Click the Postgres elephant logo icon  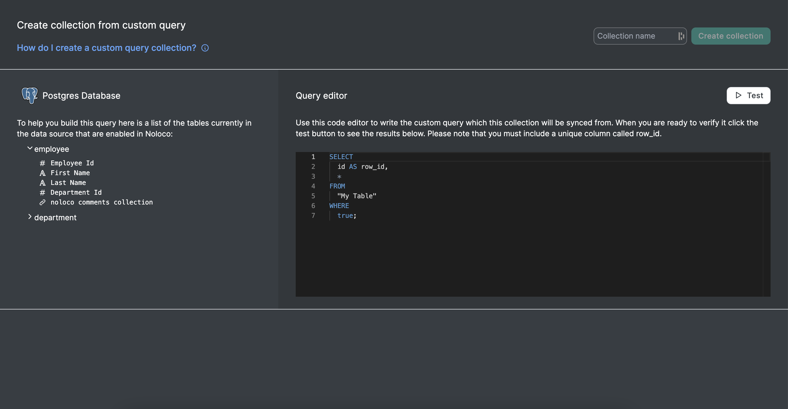29,96
